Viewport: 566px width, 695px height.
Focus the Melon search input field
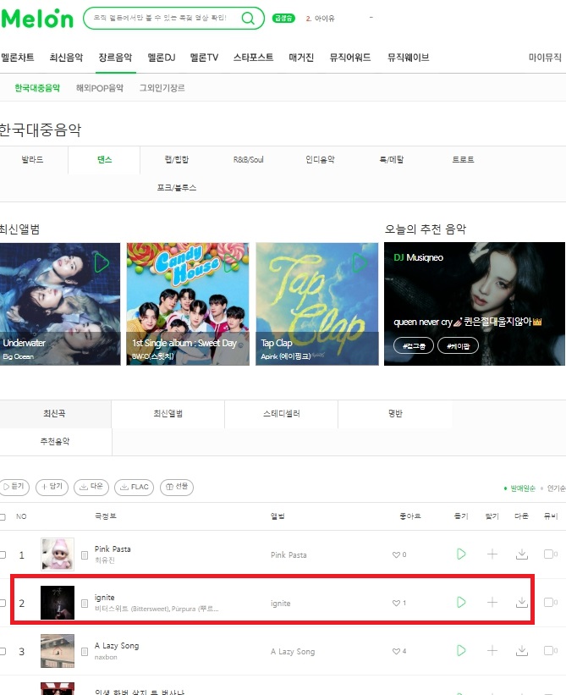[162, 18]
